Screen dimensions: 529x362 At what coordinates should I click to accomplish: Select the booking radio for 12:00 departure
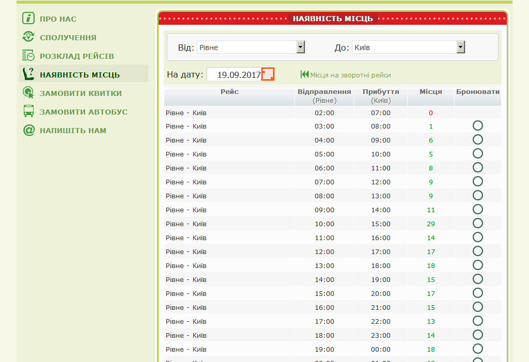coord(478,251)
